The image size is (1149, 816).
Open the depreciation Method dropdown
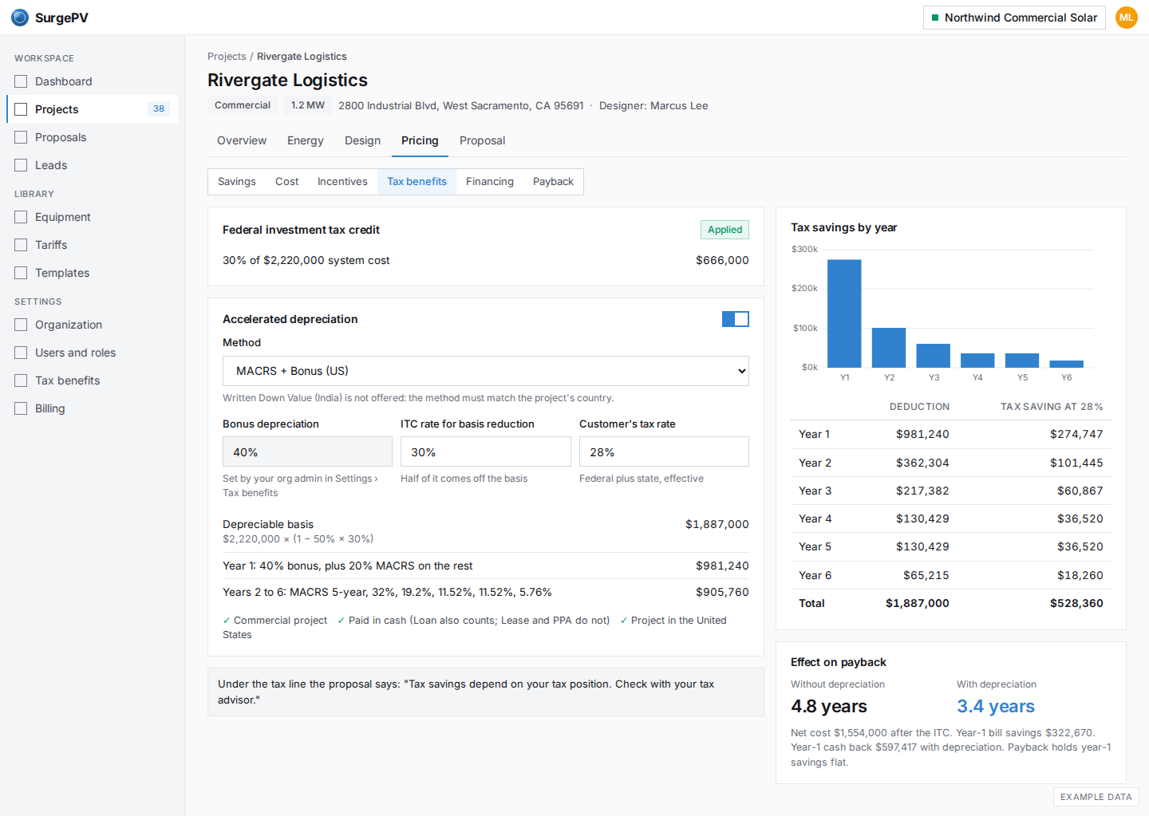click(x=485, y=371)
